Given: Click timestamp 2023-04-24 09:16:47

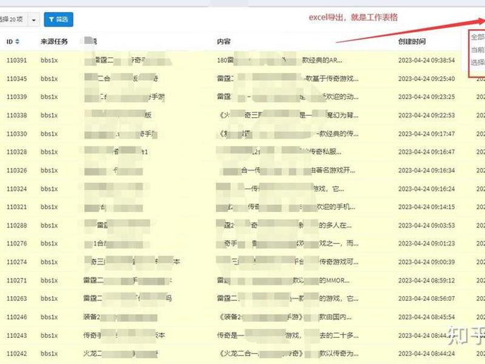Looking at the screenshot, I should 427,152.
